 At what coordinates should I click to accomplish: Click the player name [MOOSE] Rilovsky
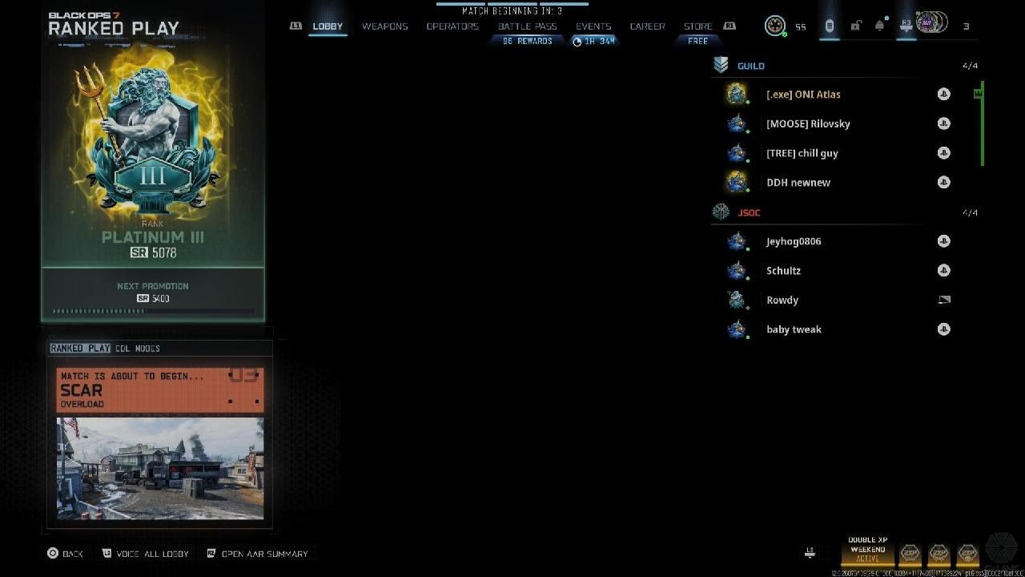click(x=808, y=123)
